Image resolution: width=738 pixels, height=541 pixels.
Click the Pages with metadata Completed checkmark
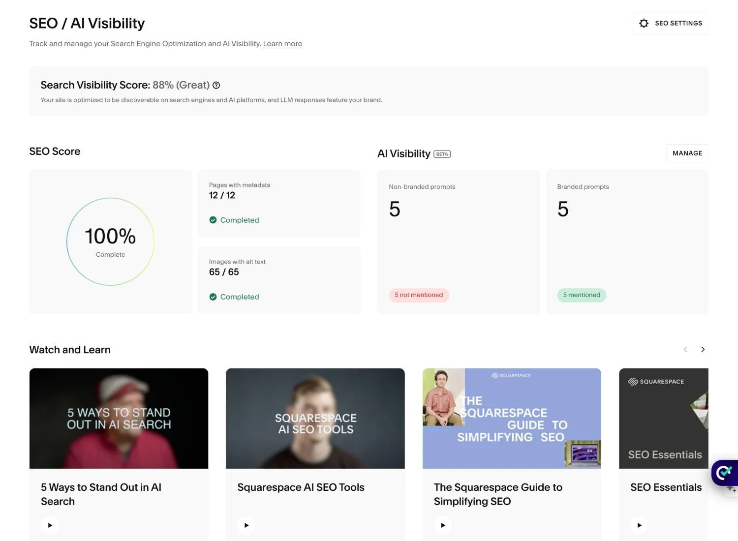(x=213, y=220)
